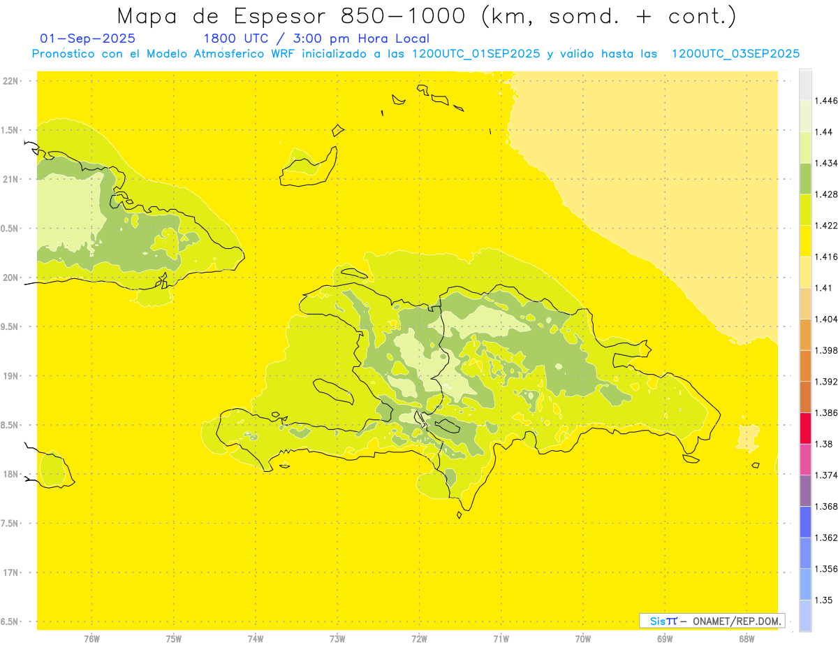Pick the palest blue legend swatch below 1.35
The image size is (838, 648).
tap(805, 616)
